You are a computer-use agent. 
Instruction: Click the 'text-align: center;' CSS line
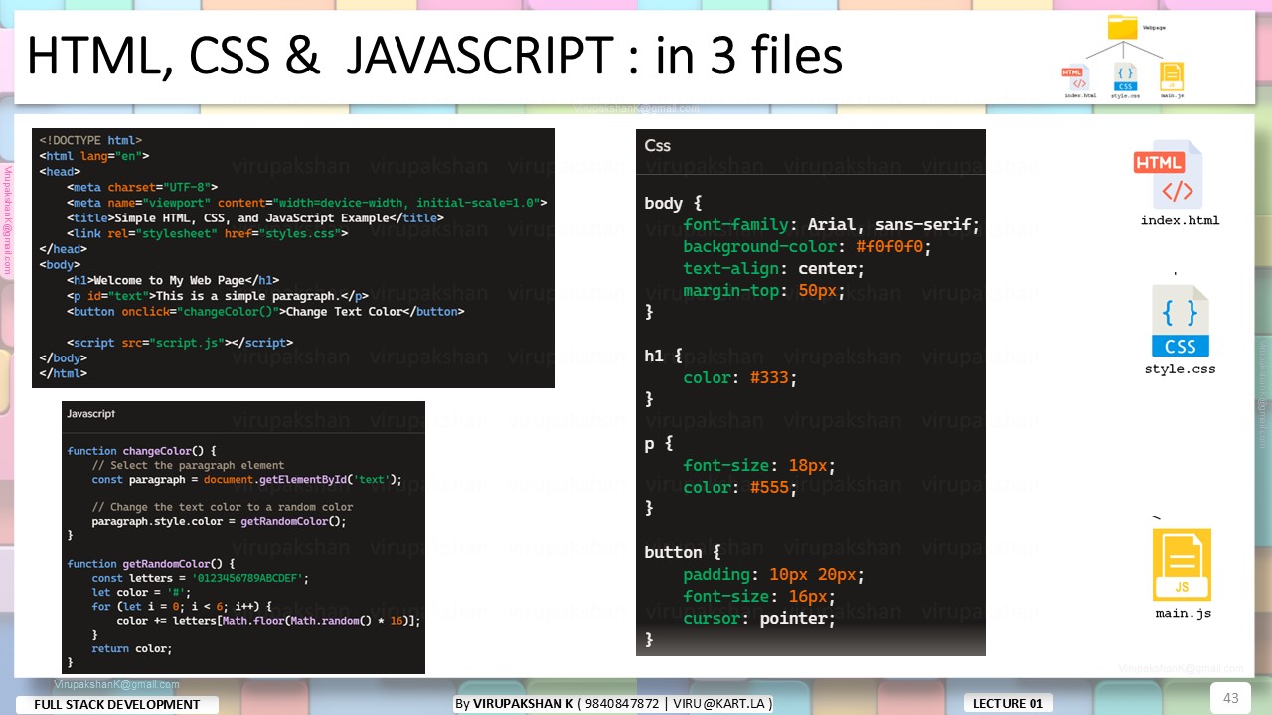pyautogui.click(x=774, y=269)
